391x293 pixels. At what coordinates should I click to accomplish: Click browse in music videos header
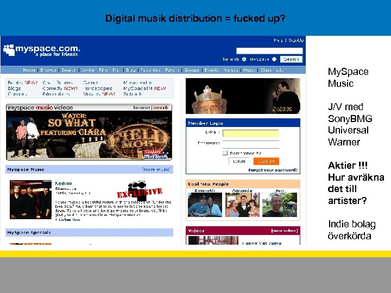[x=141, y=107]
